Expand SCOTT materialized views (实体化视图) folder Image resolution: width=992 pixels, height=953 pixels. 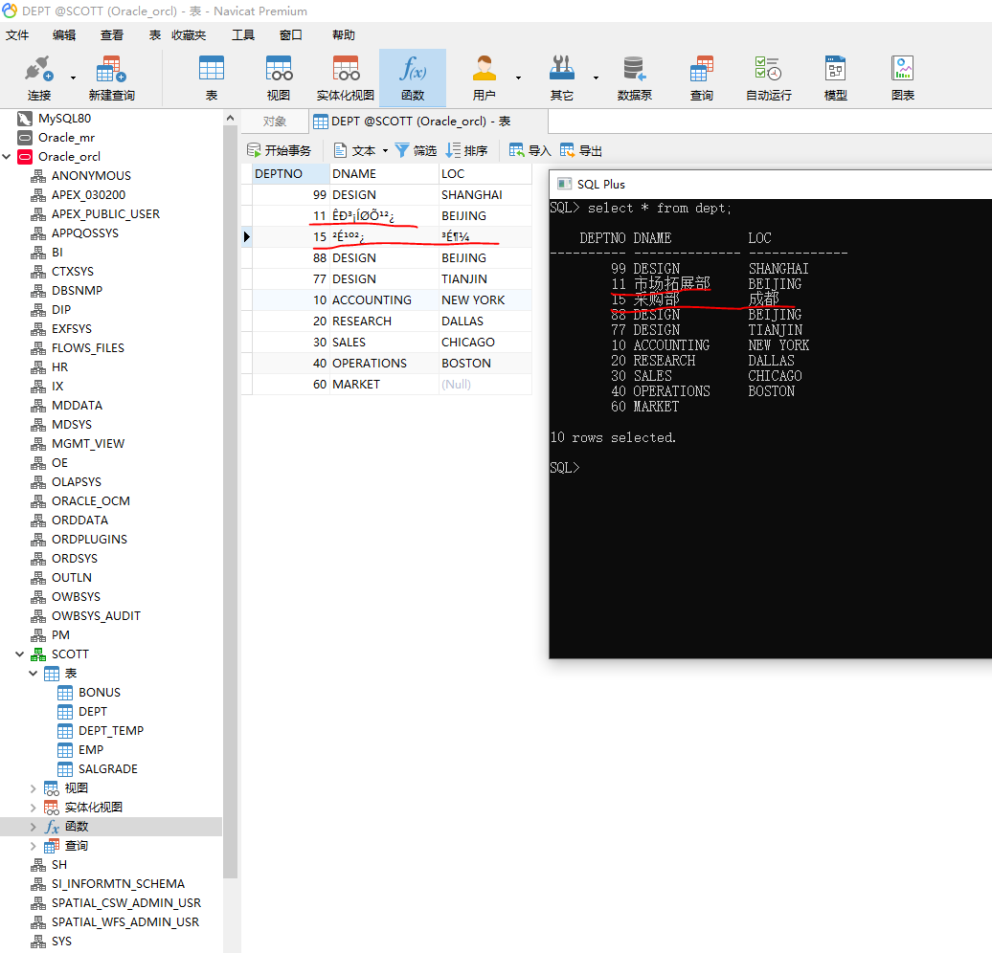[33, 807]
